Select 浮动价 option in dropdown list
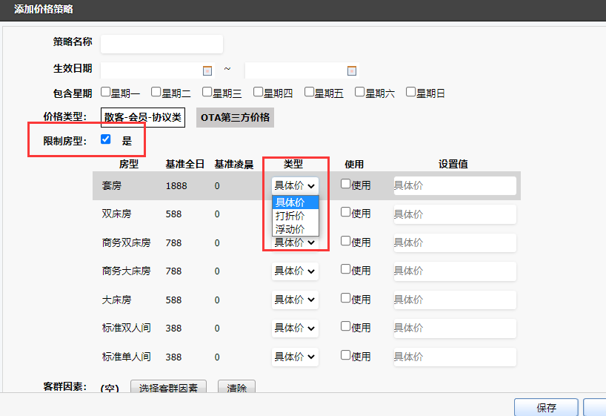Viewport: 606px width, 416px height. tap(296, 229)
